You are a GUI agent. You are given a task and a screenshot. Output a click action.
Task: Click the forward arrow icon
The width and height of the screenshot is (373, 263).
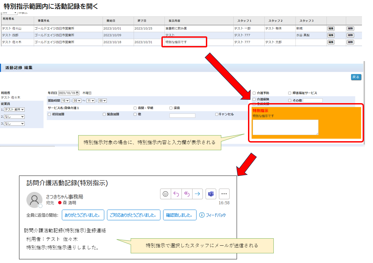click(198, 194)
